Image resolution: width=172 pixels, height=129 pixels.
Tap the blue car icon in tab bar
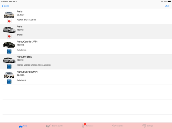[x=21, y=127]
